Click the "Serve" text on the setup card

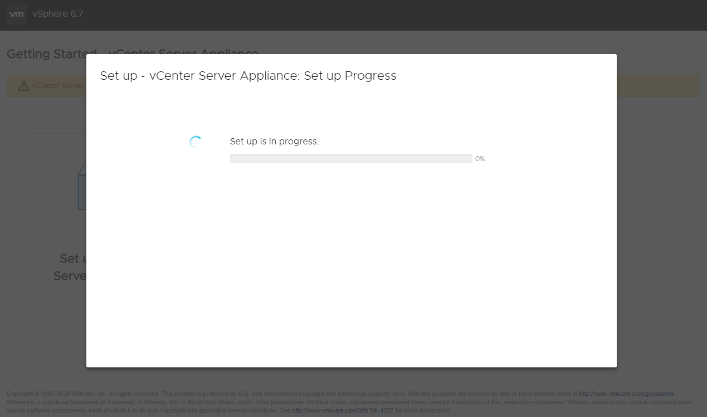click(x=70, y=276)
